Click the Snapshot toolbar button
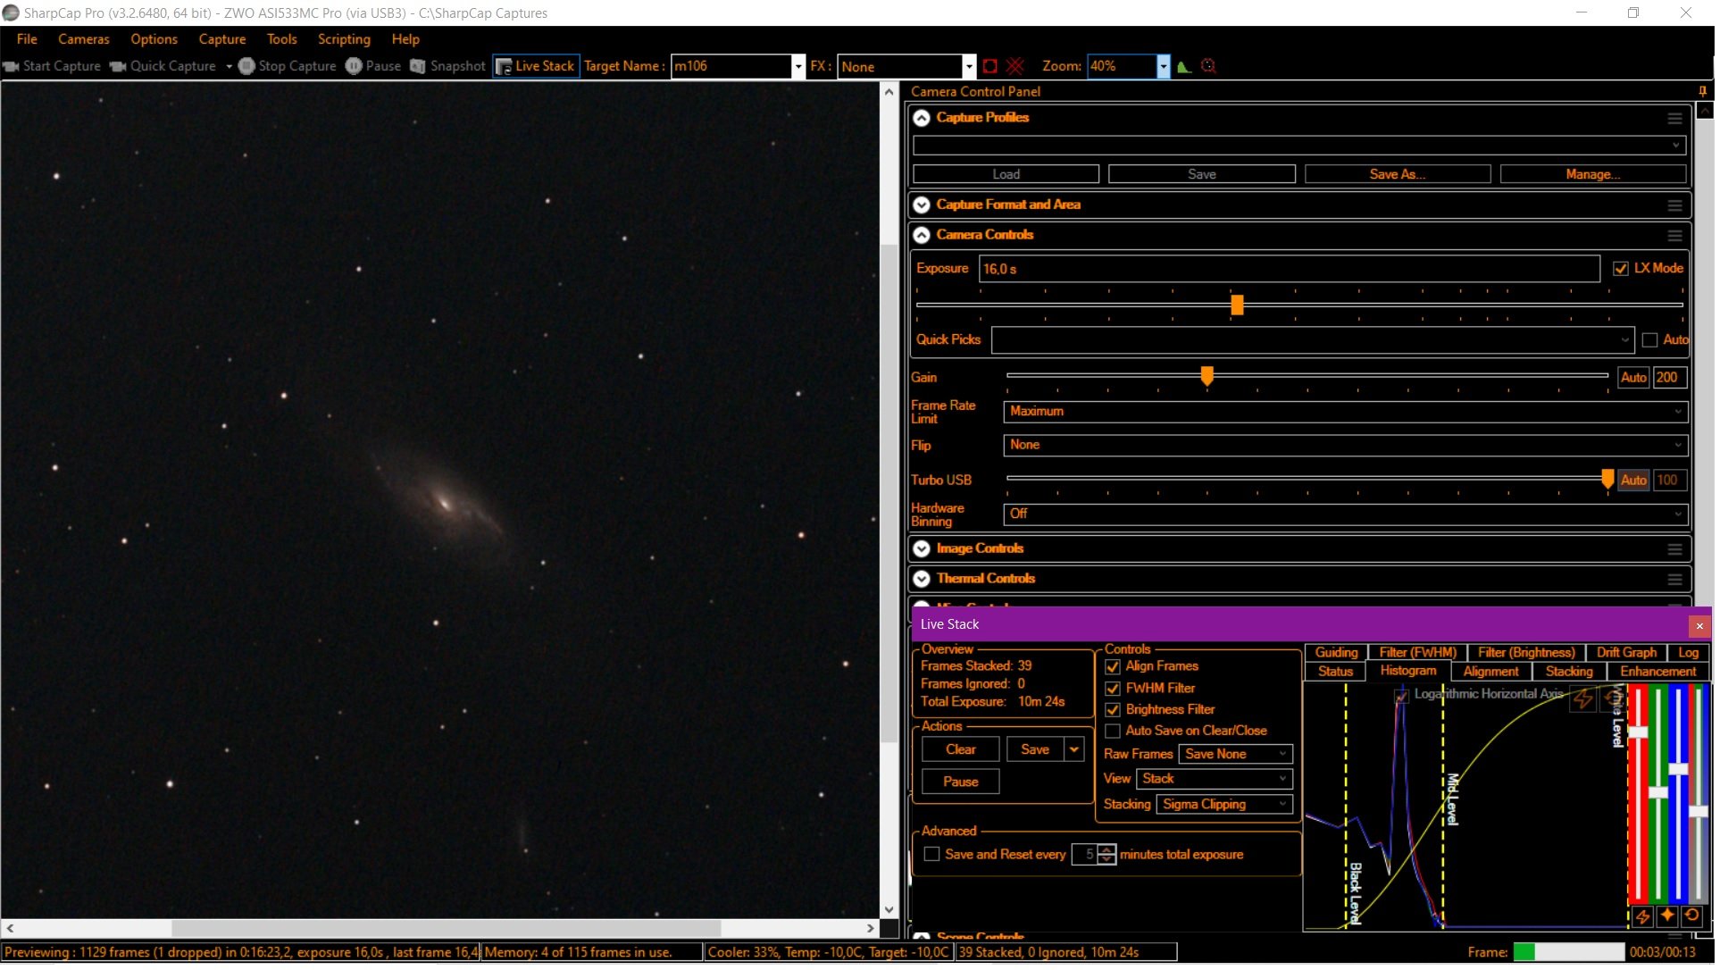 click(x=449, y=67)
